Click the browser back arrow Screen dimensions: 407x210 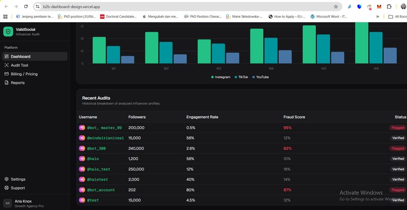point(6,7)
